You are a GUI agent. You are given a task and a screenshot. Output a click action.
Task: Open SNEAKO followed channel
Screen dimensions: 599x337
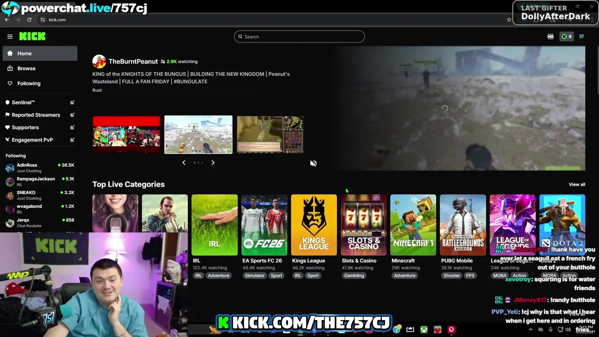coord(40,195)
